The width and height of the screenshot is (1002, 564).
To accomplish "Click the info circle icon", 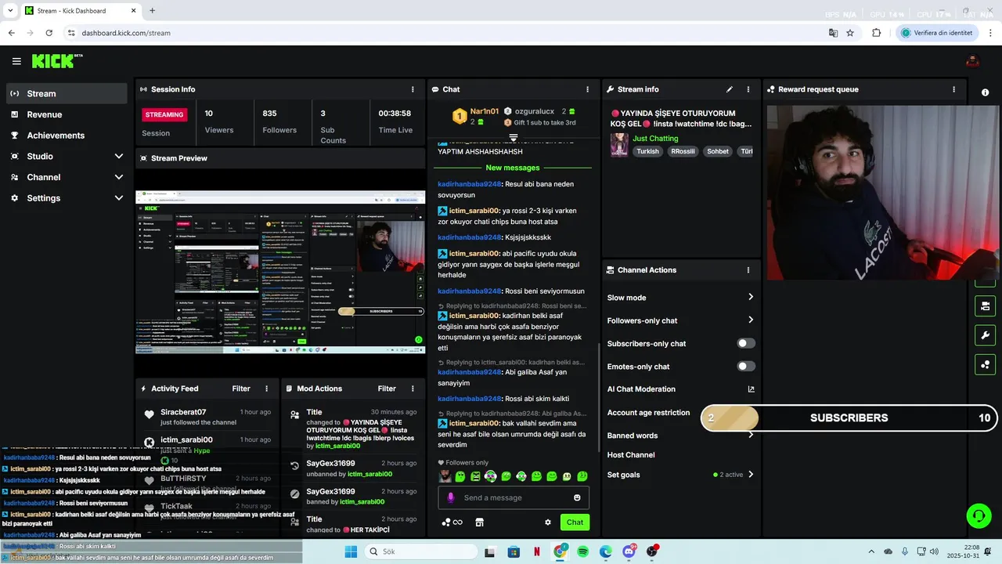I will tap(985, 92).
